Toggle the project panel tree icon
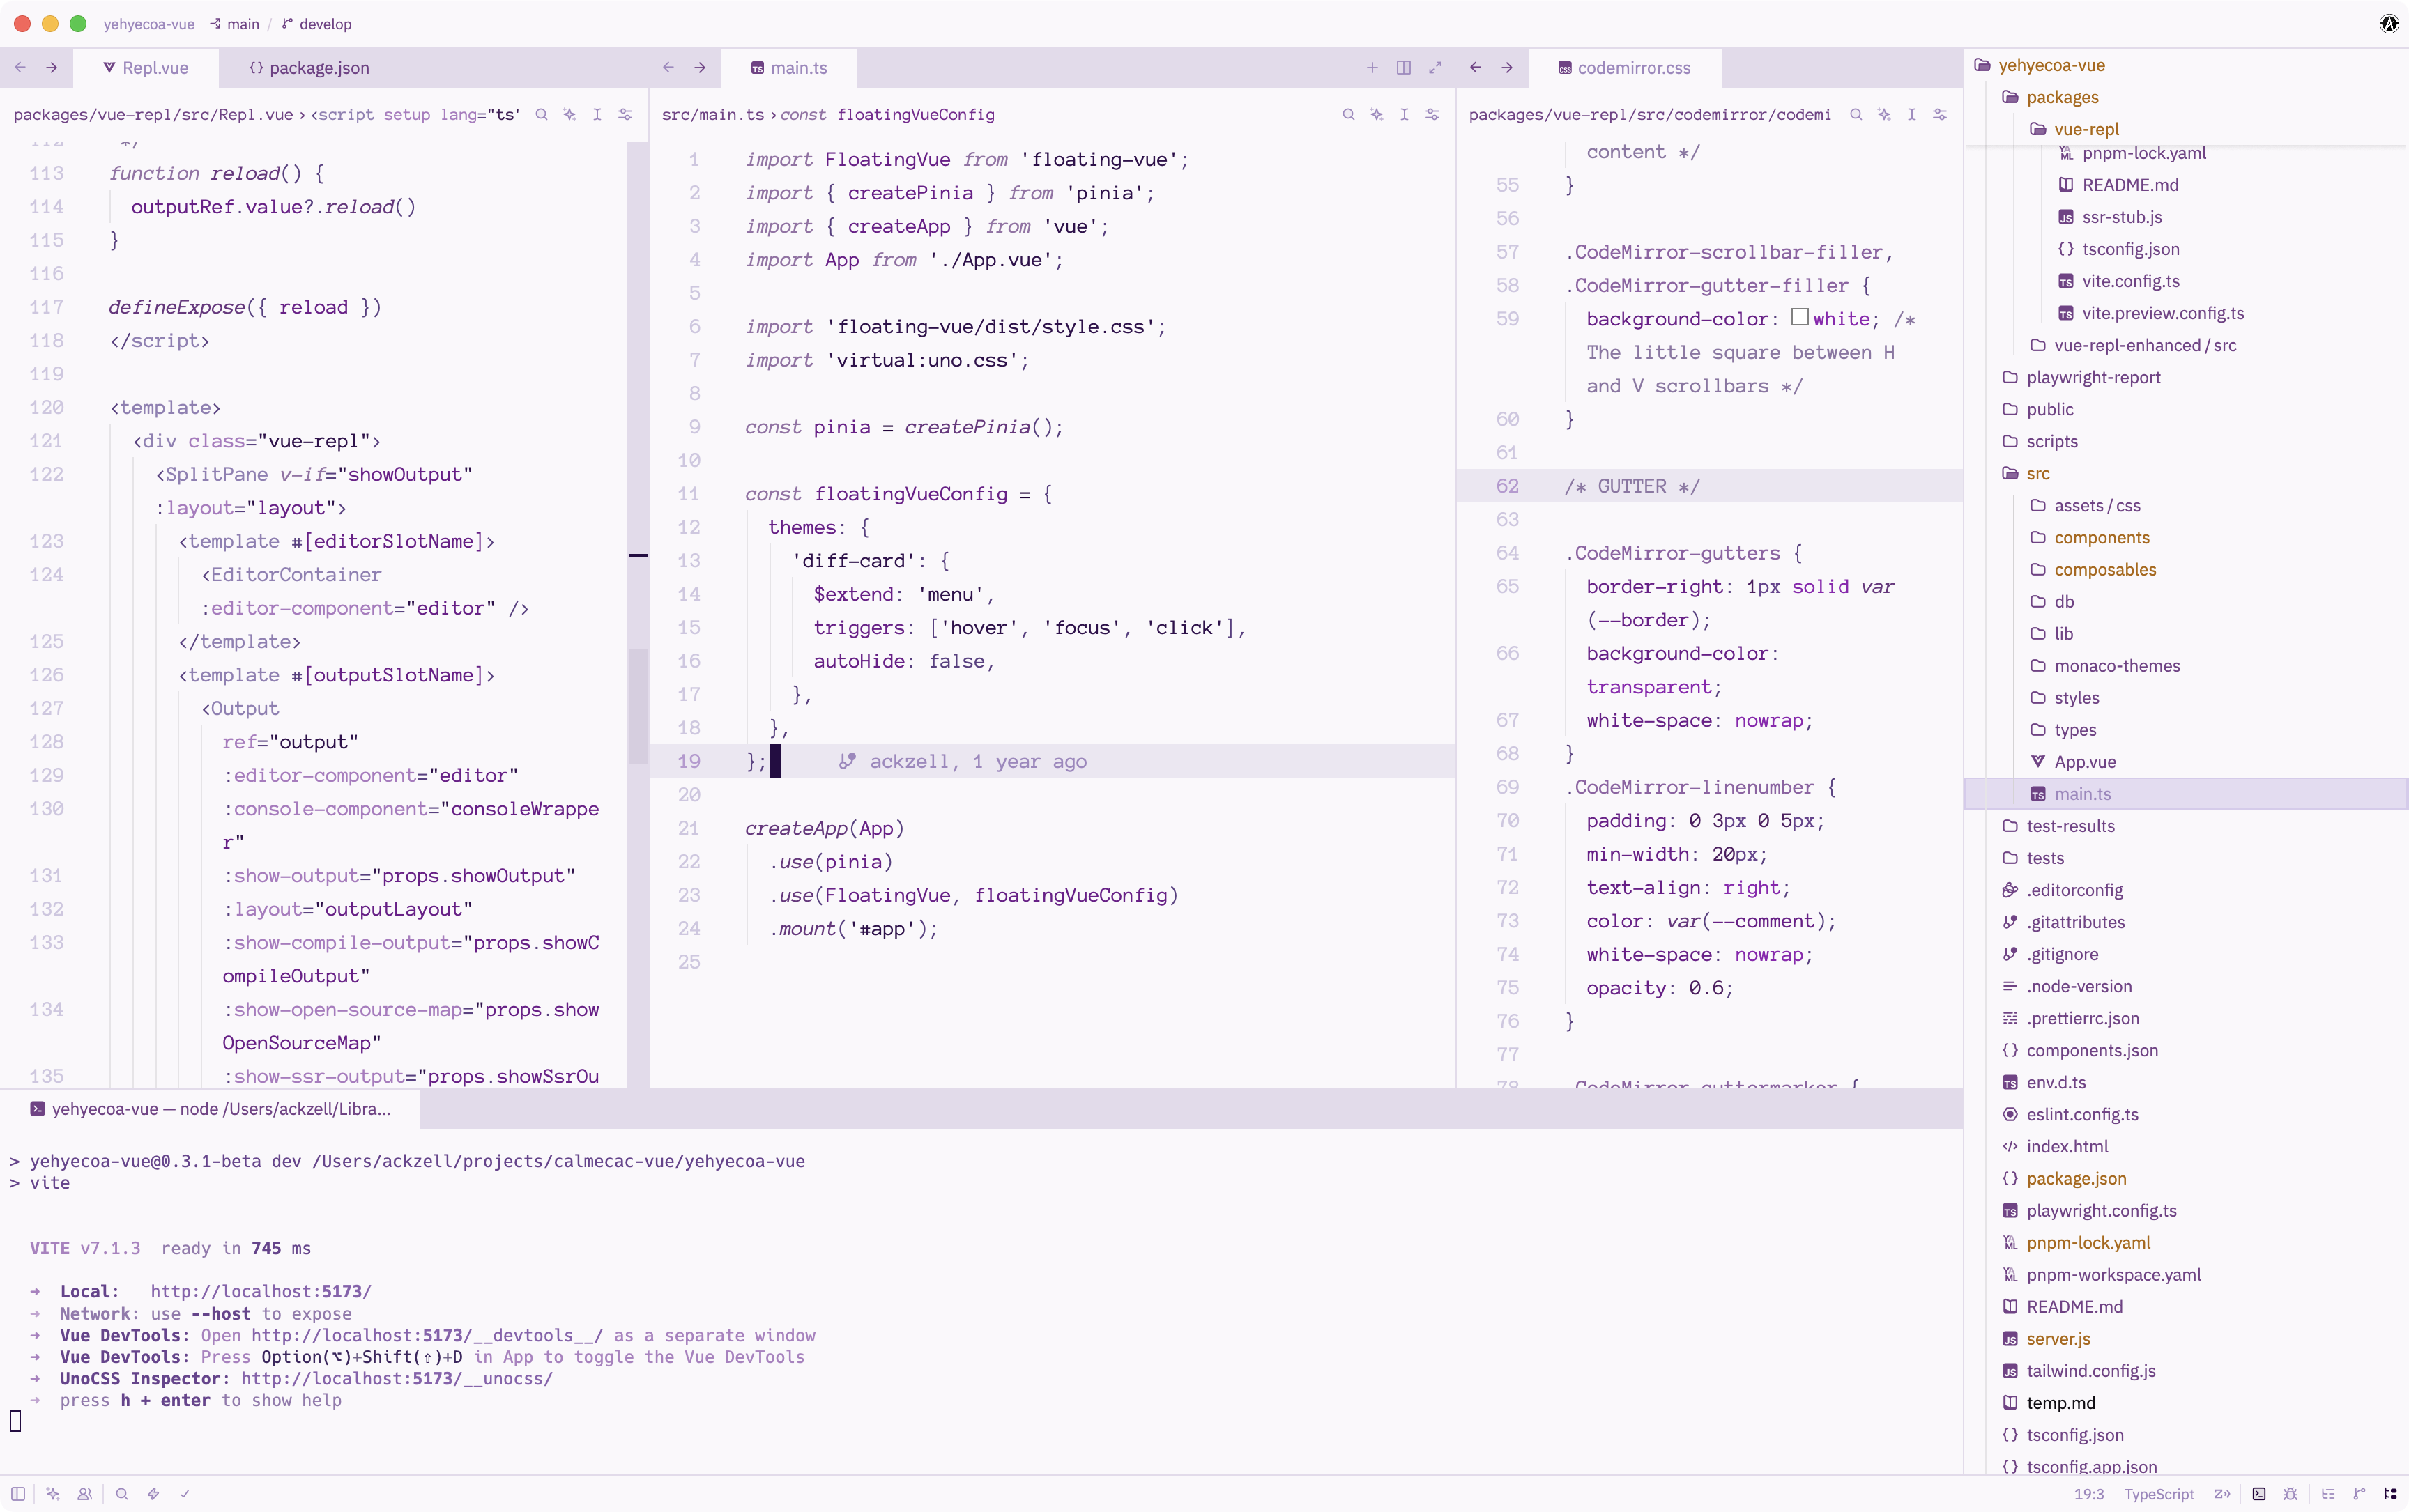 coord(2390,1494)
